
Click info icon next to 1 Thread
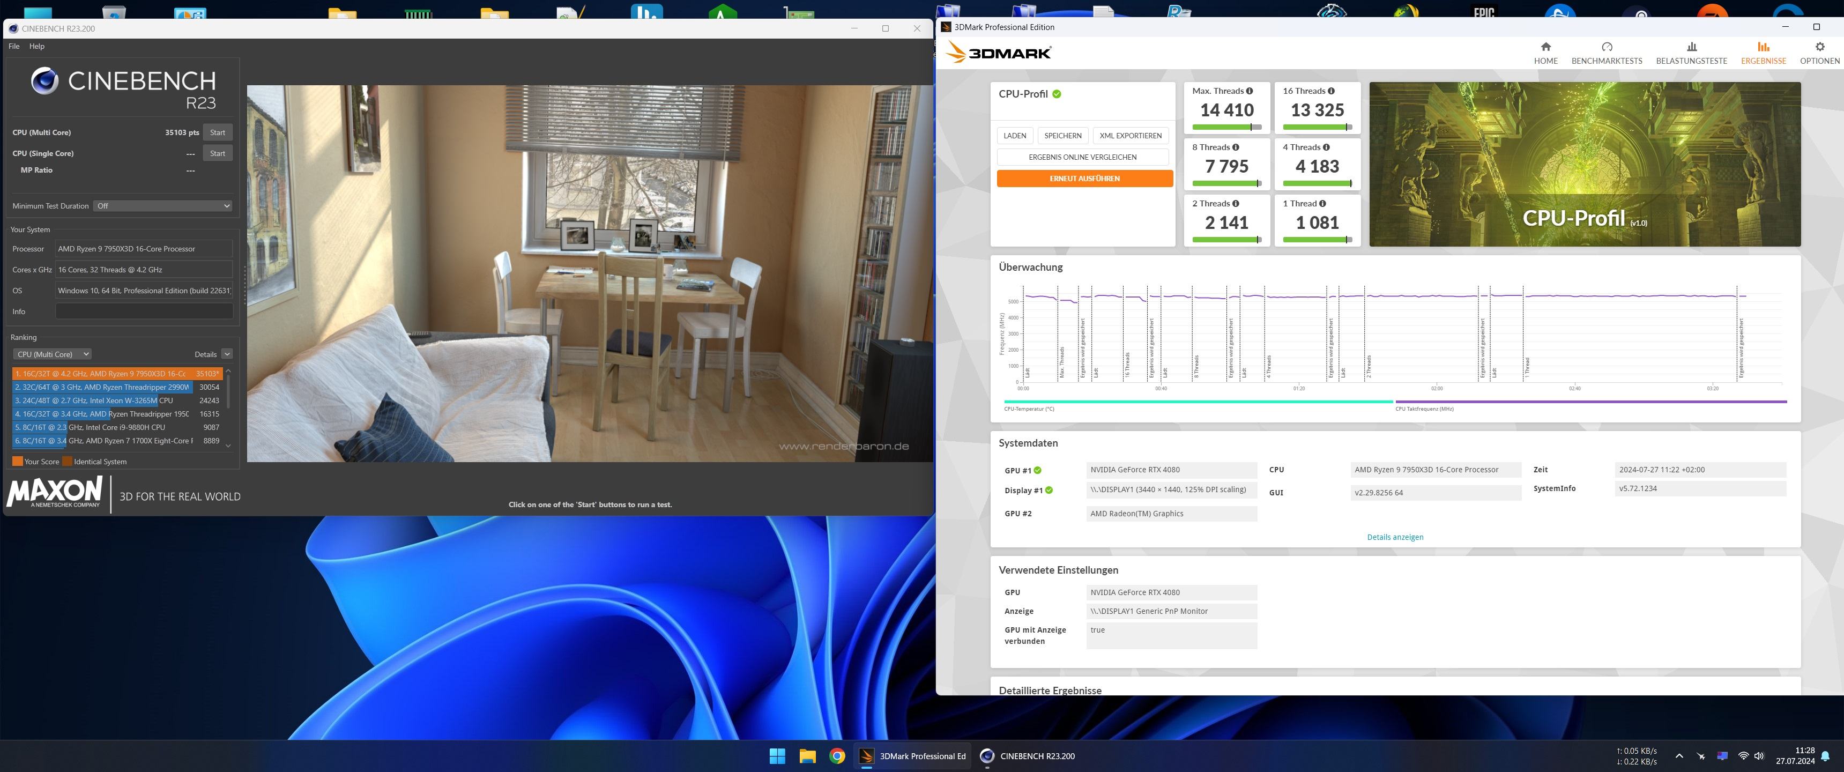pos(1321,203)
